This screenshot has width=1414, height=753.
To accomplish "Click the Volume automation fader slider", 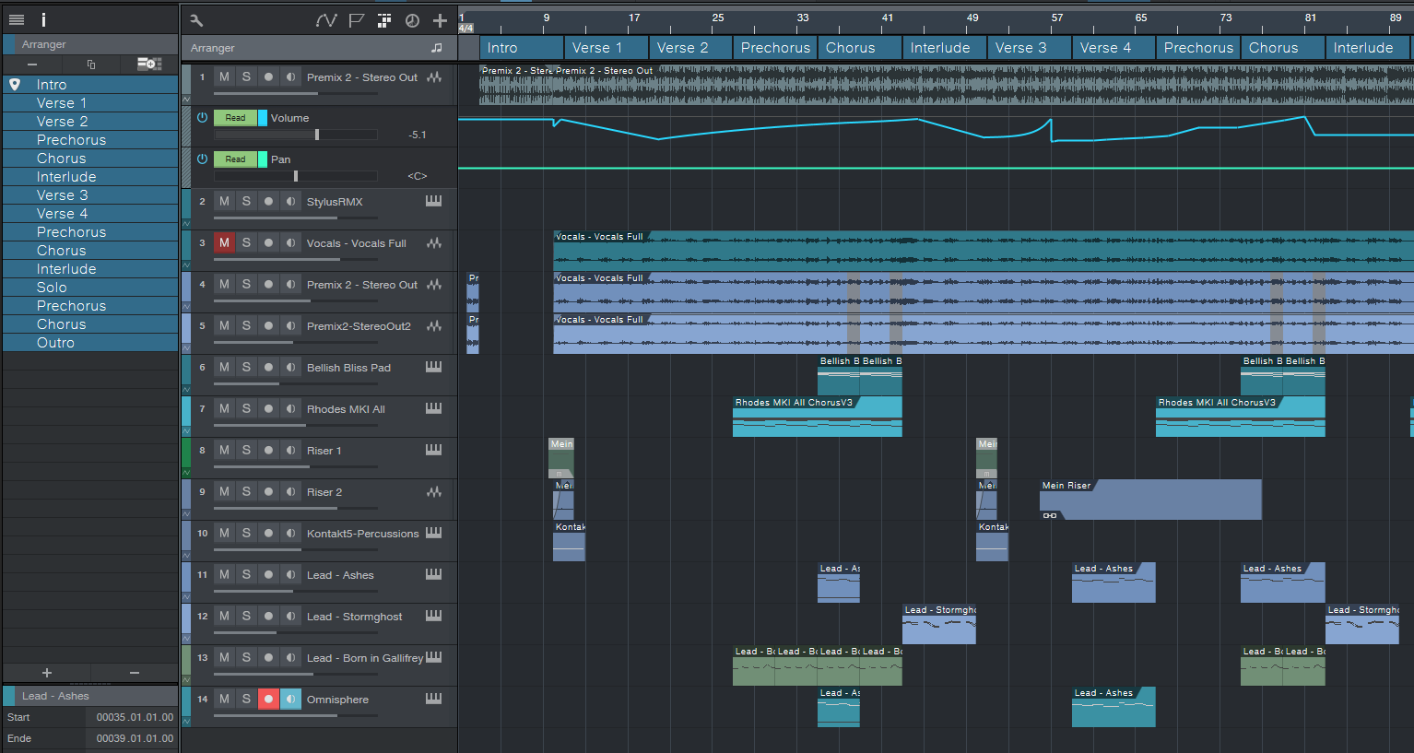I will [x=296, y=135].
